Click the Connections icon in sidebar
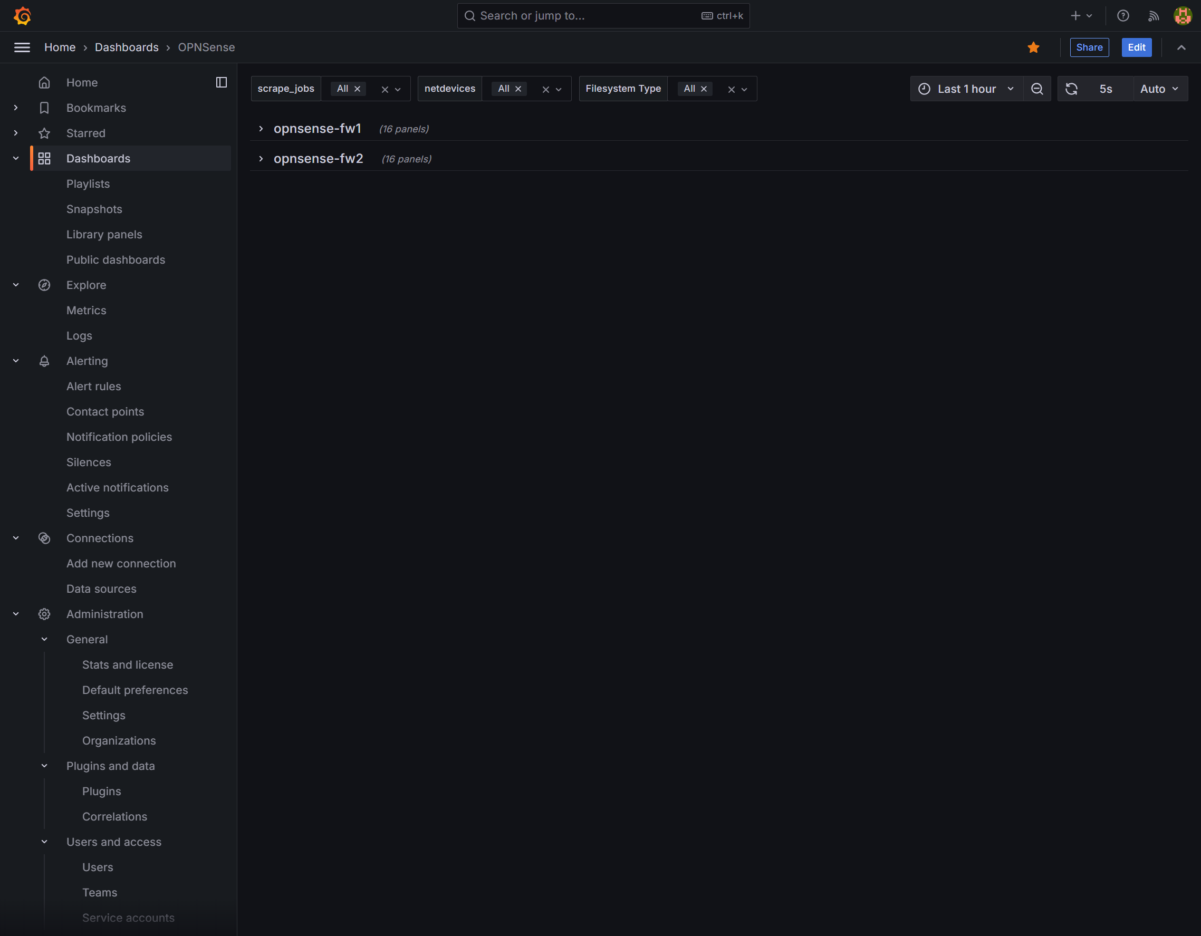The image size is (1201, 936). [44, 538]
